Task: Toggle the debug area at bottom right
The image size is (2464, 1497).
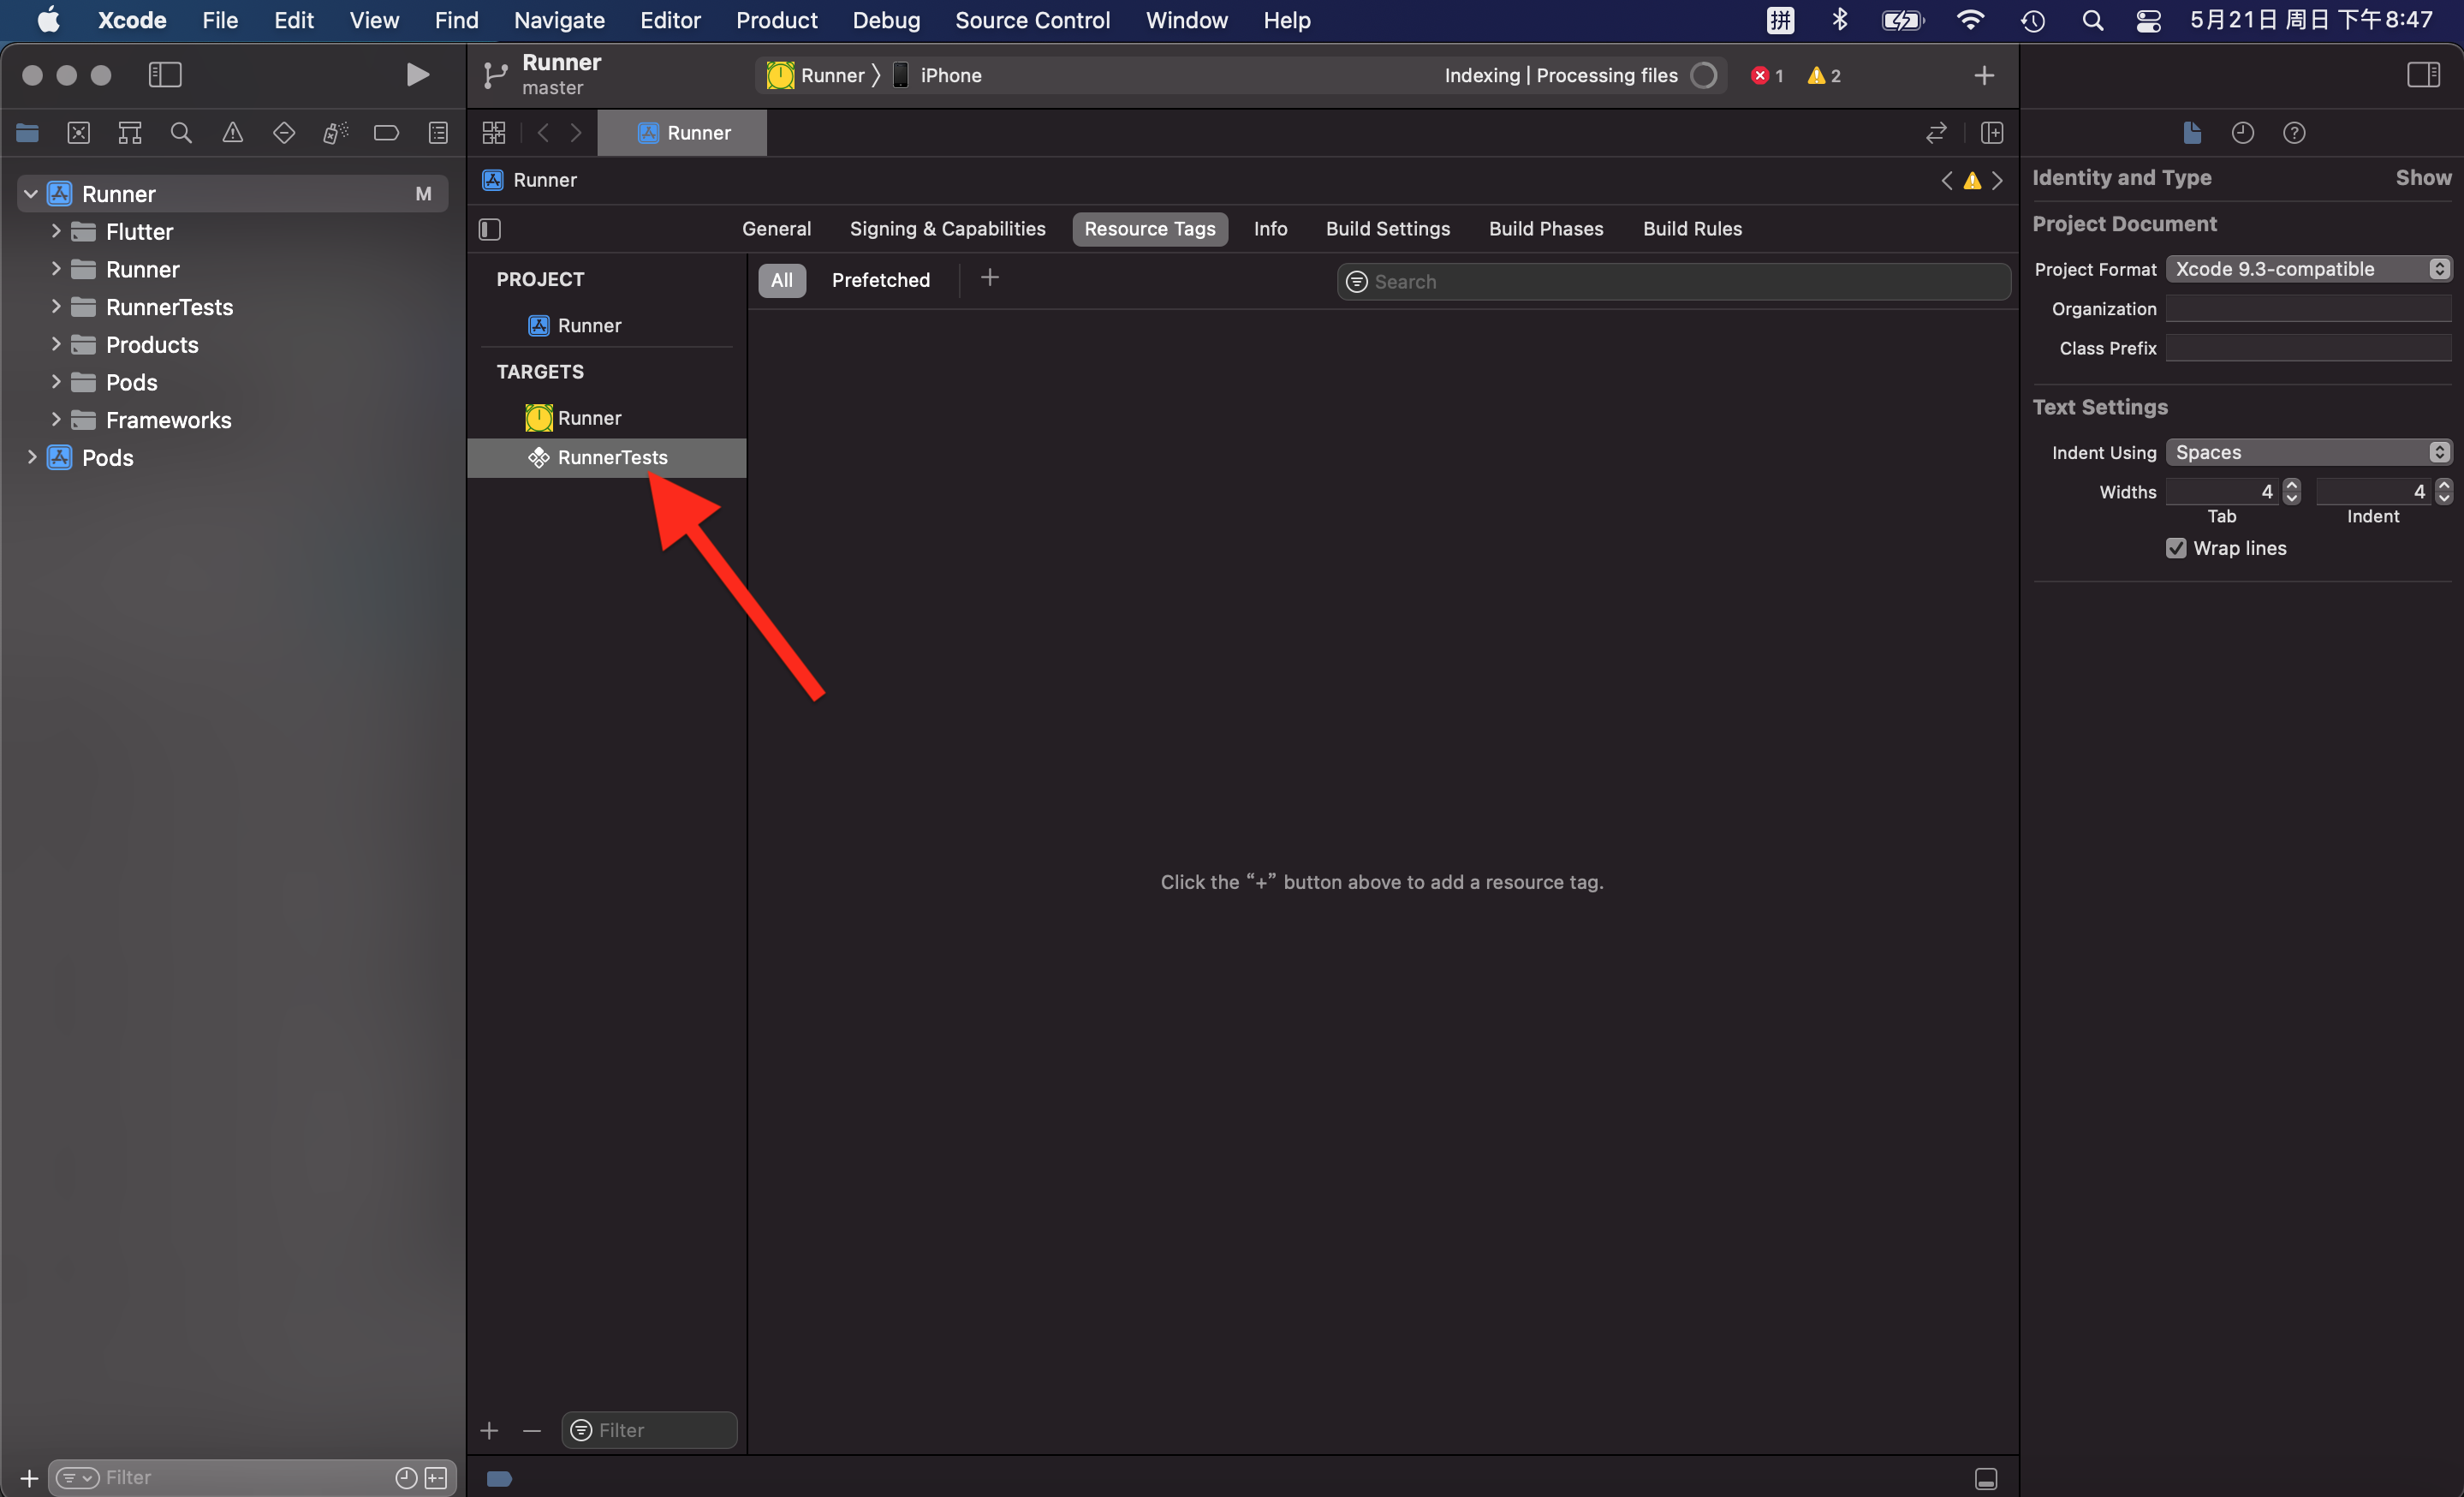Action: (1986, 1478)
